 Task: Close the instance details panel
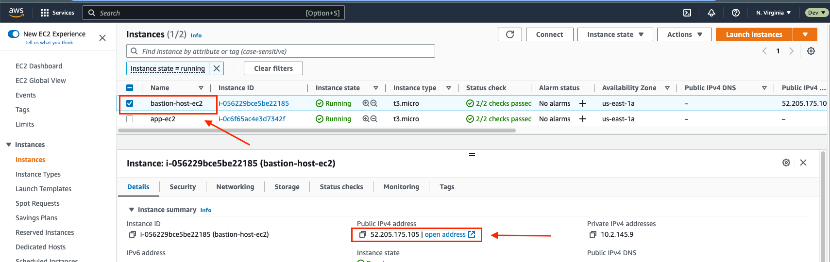click(x=803, y=163)
